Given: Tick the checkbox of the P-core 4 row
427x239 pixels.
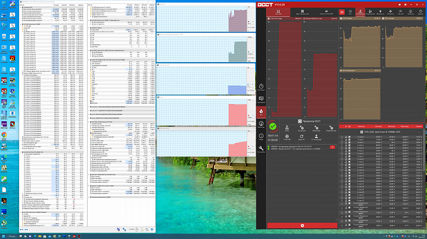Looking at the screenshot, I should coord(342,148).
